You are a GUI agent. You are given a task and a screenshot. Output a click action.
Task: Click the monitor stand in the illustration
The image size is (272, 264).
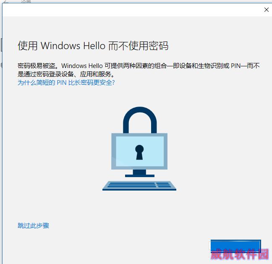pyautogui.click(x=140, y=173)
